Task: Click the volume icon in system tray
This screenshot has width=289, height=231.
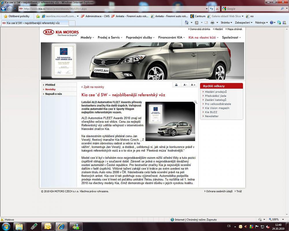Action: coord(268,227)
